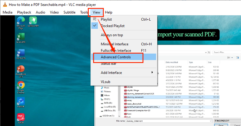Viewport: 241px width, 126px height.
Task: Click the preview pane icon in file dialog
Action: click(237, 58)
